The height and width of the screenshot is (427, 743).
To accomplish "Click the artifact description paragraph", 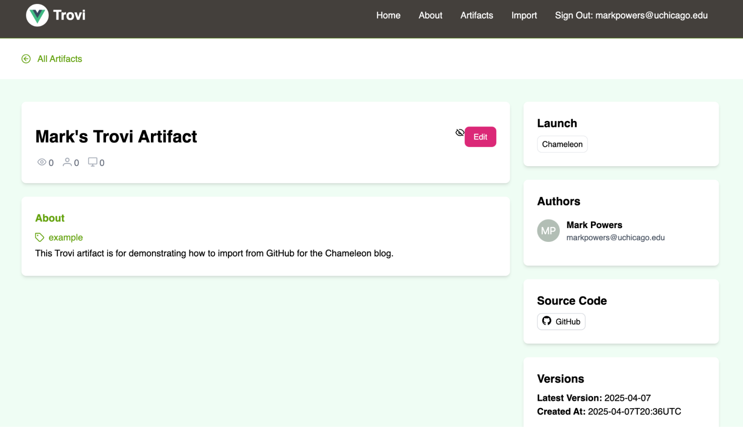I will (214, 253).
